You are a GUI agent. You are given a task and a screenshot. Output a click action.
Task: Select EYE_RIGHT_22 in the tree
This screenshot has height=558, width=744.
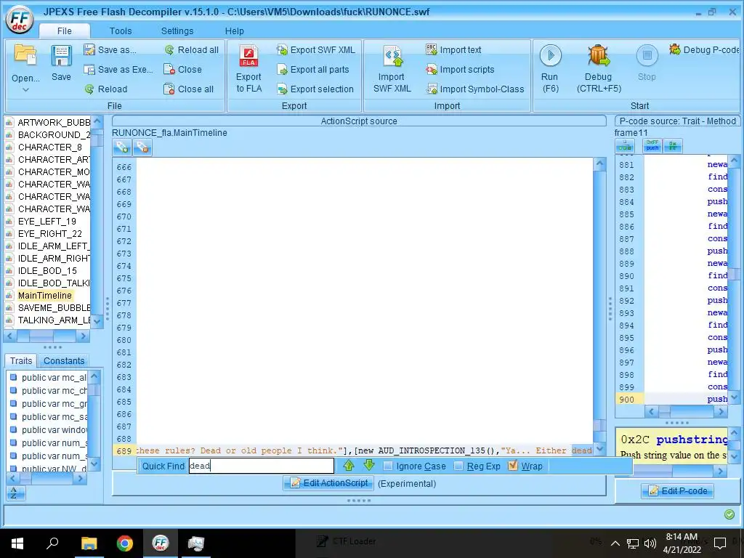(x=50, y=233)
